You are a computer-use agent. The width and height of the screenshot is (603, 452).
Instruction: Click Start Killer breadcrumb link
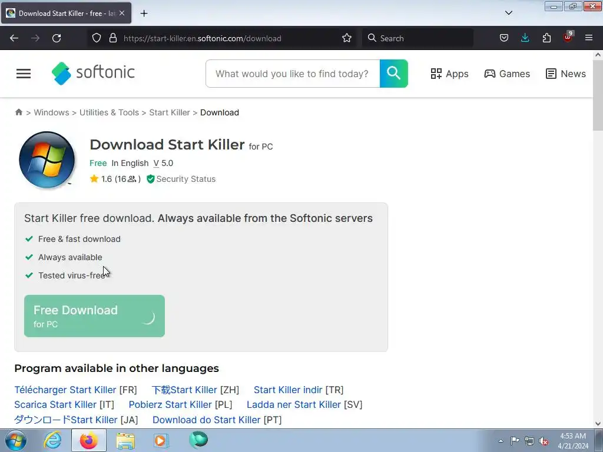pyautogui.click(x=170, y=112)
